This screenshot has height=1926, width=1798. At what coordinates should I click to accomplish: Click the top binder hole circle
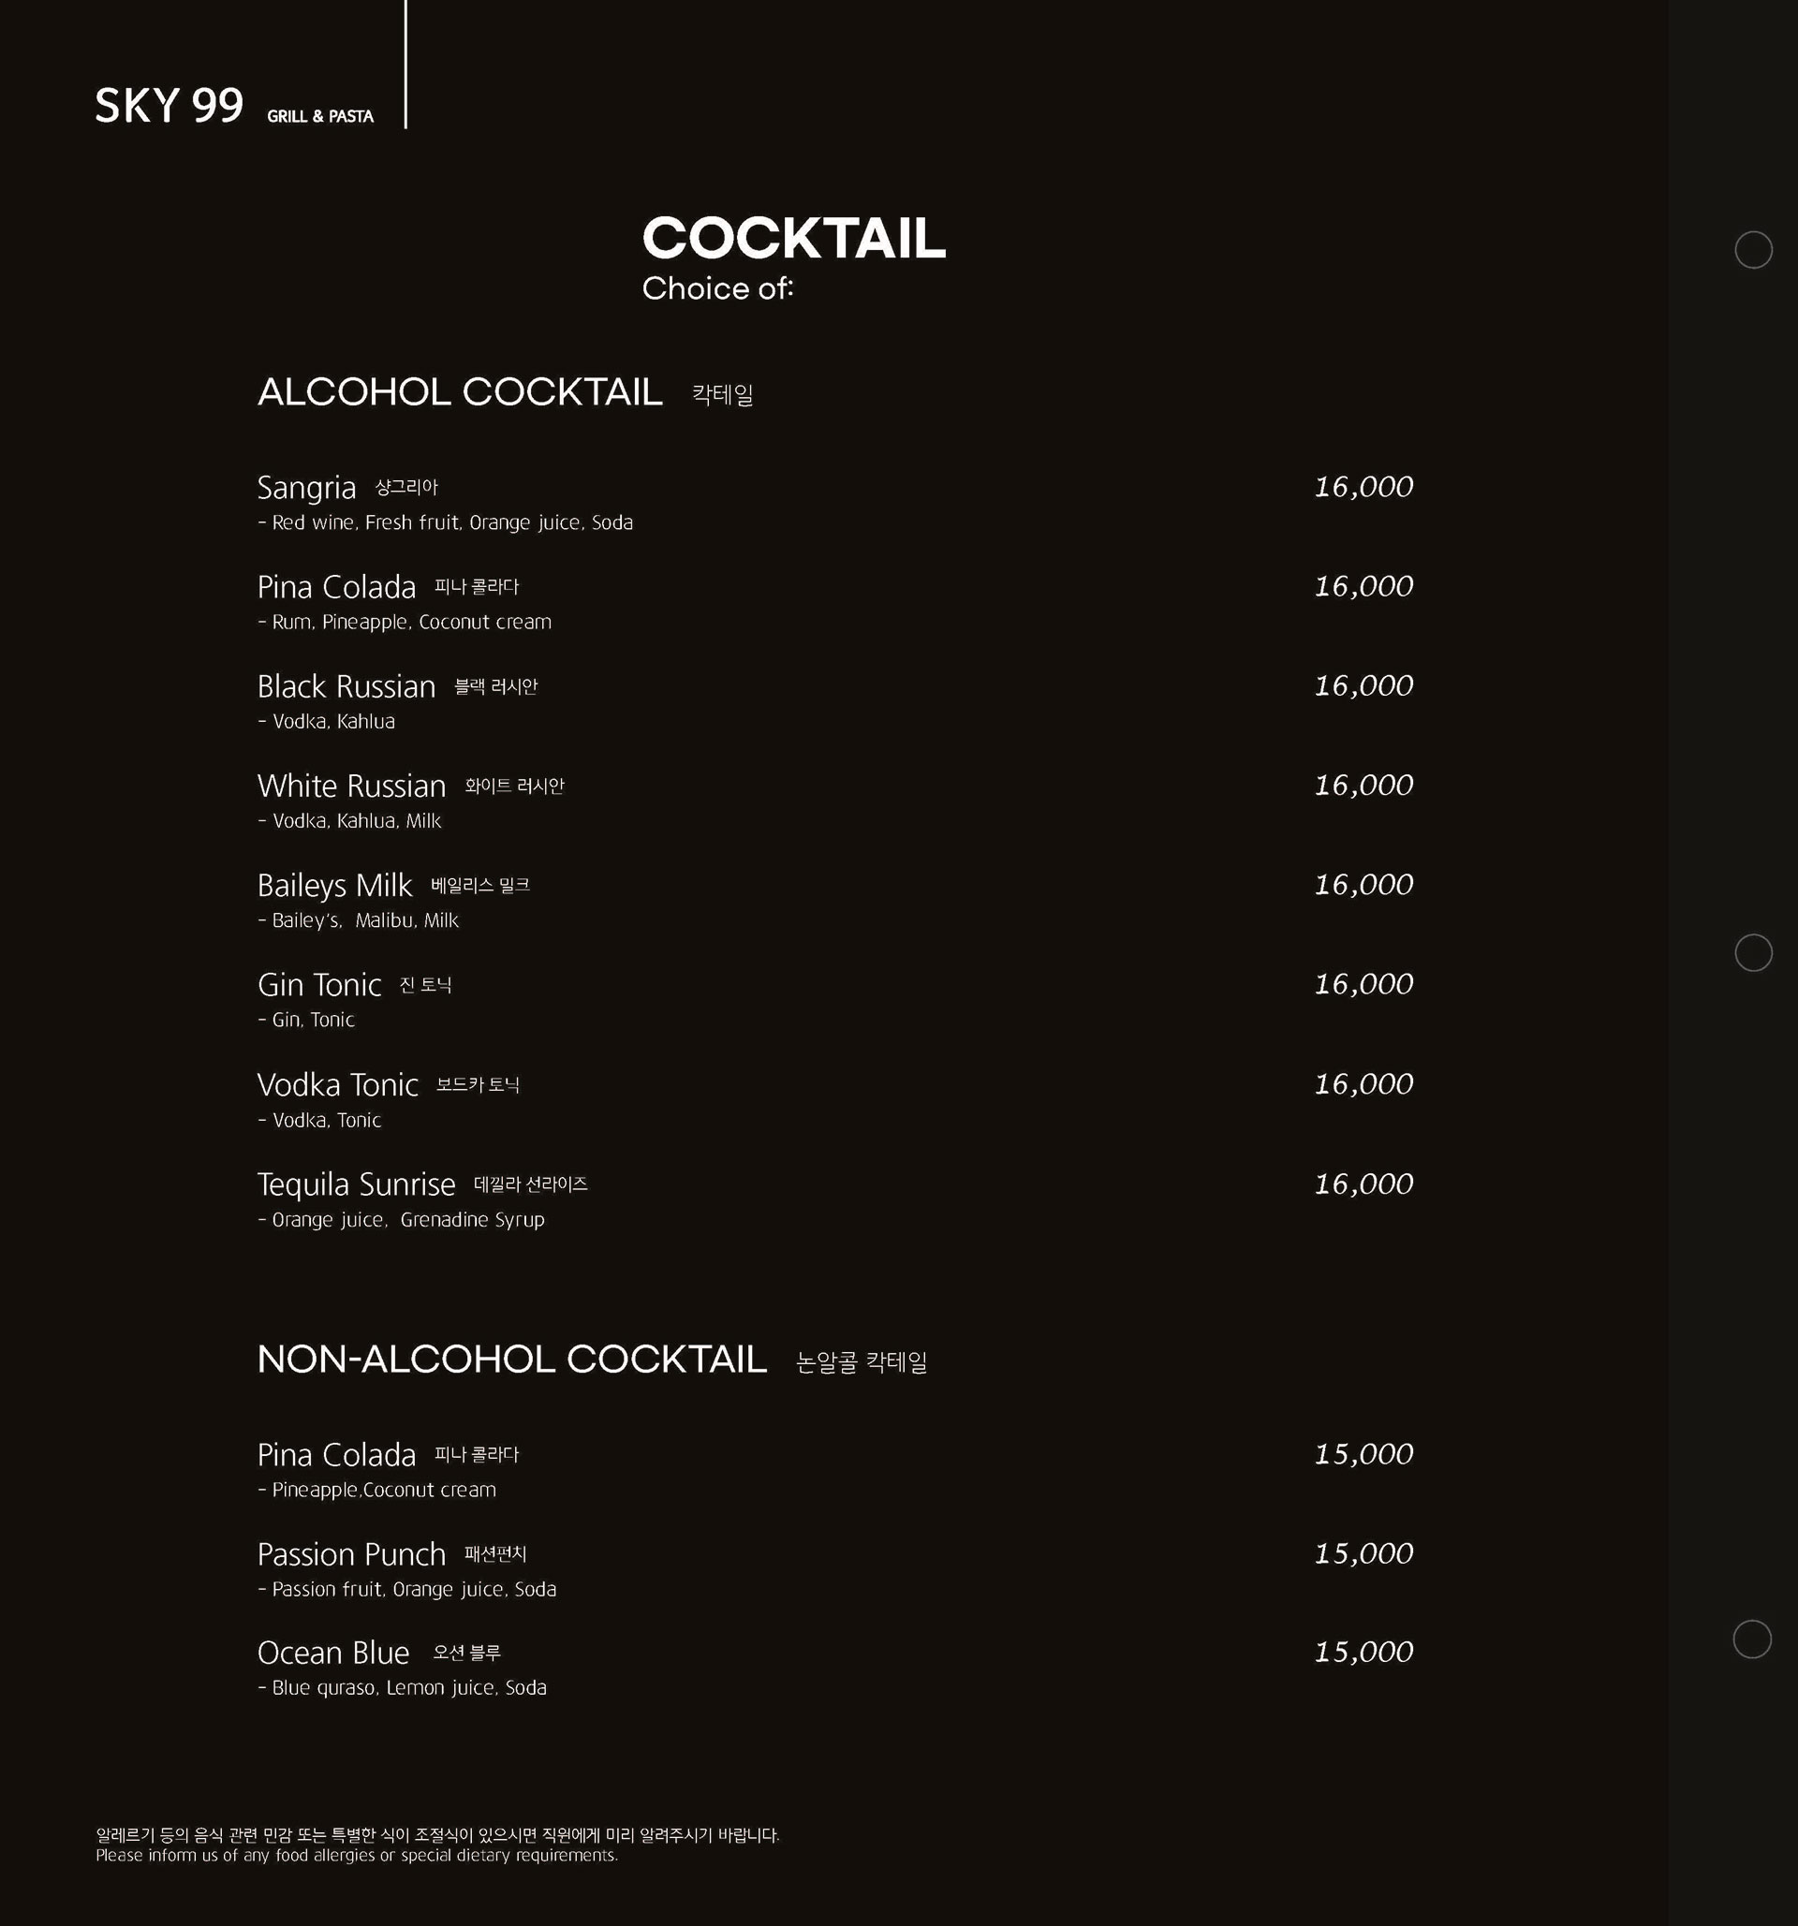1753,250
